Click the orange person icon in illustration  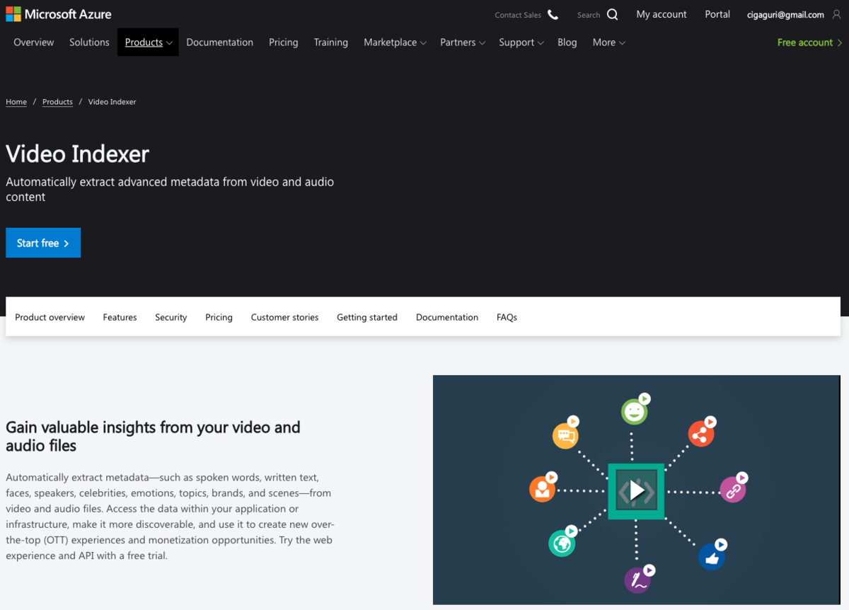542,489
